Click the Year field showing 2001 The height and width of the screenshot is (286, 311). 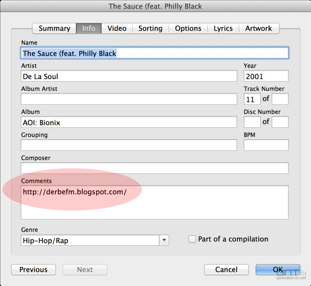266,76
